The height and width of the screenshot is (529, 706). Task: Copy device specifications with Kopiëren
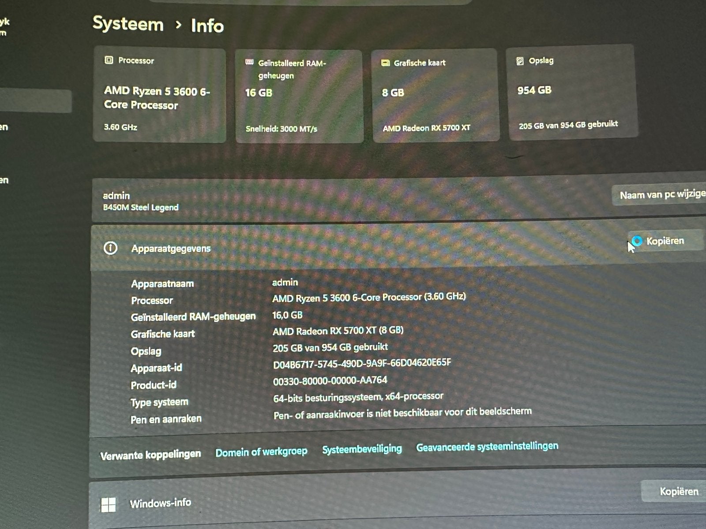click(665, 241)
